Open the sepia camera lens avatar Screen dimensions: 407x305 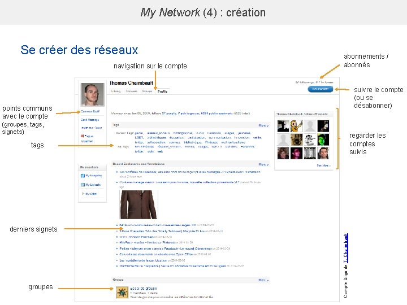click(x=296, y=140)
